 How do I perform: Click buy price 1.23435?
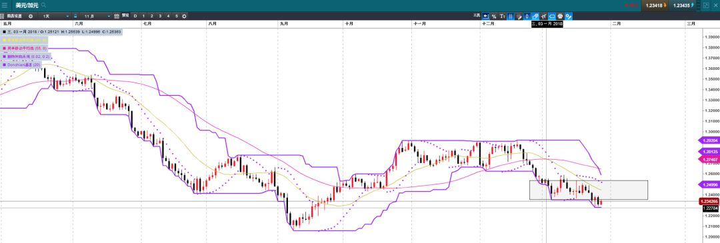coord(683,5)
